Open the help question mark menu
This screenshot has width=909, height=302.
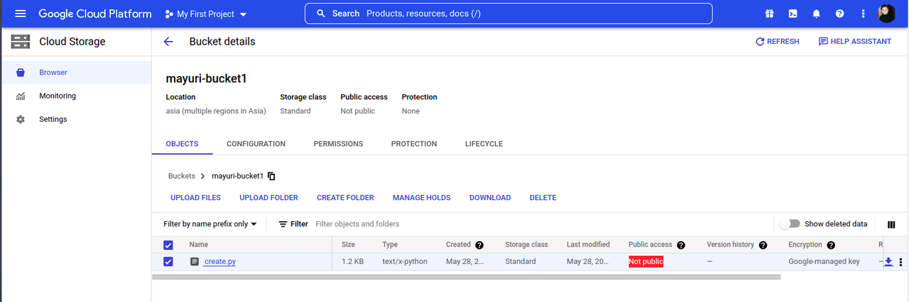click(840, 13)
